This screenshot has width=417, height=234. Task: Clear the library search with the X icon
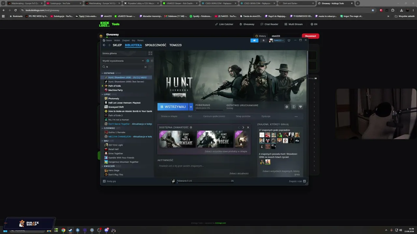tap(145, 67)
